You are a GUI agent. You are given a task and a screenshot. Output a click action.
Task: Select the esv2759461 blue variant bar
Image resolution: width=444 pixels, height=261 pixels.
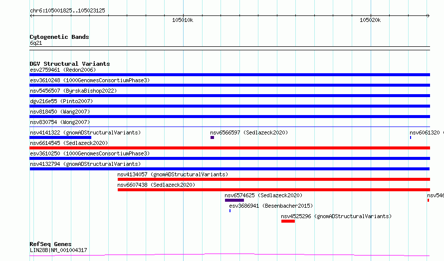pos(229,75)
